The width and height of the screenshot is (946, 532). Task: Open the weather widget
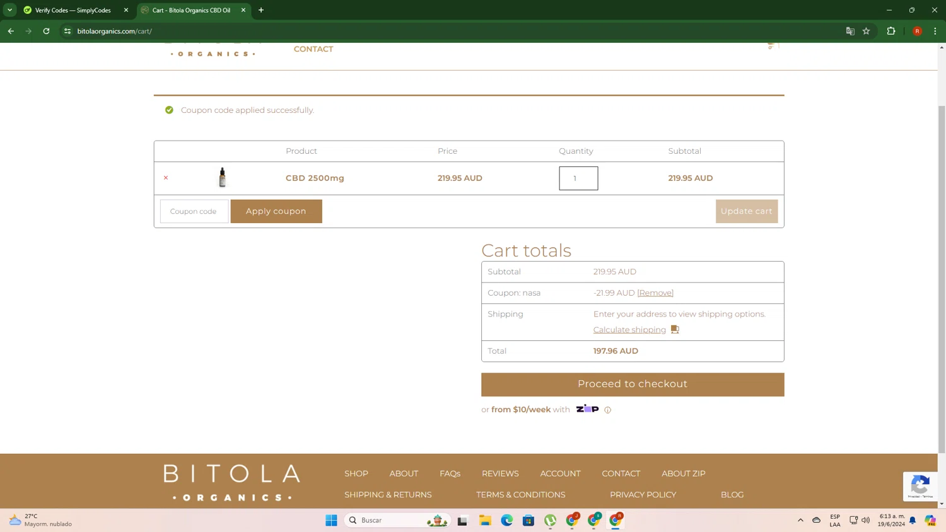coord(40,520)
